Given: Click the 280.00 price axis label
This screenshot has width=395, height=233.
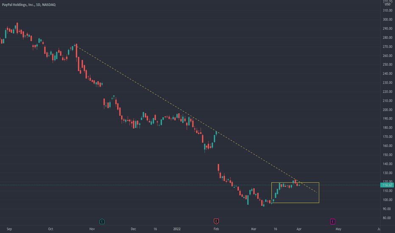Looking at the screenshot, I should coord(387,38).
